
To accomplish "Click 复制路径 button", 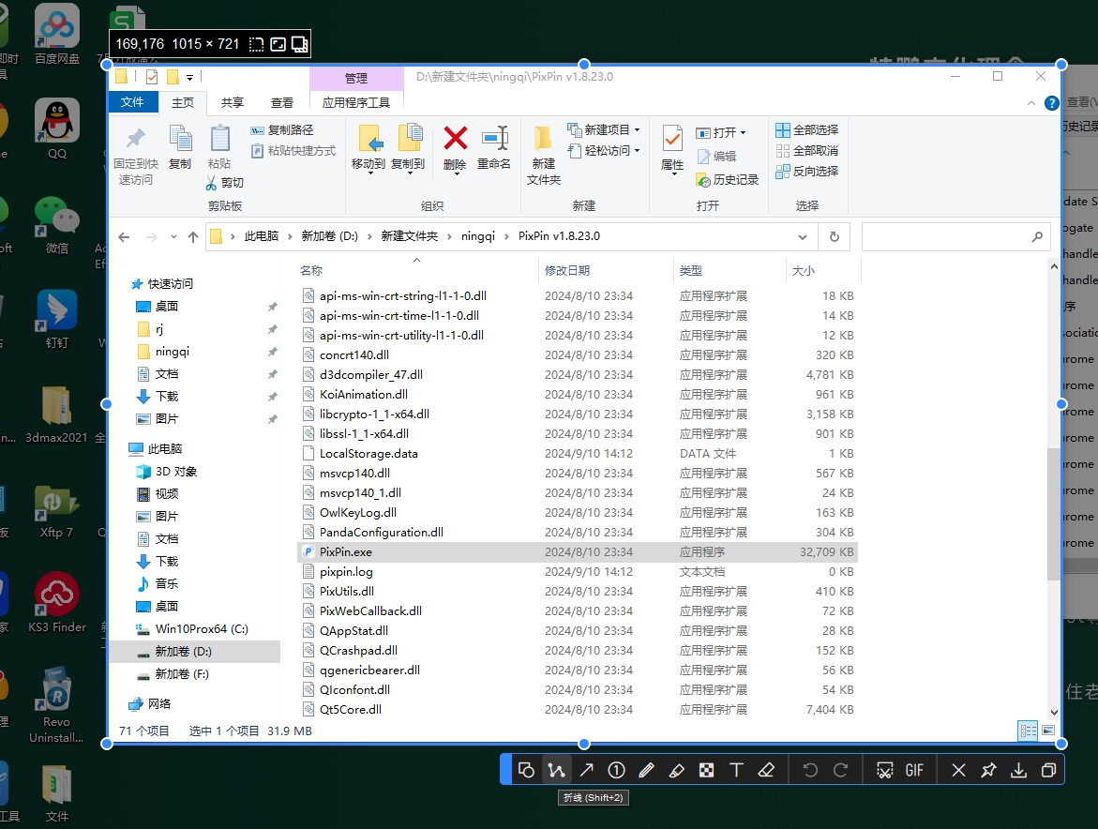I will (282, 130).
